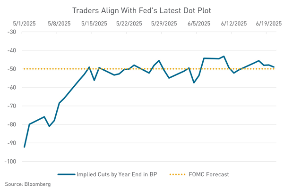The height and width of the screenshot is (189, 284).
Task: Click the 5/29/2025 date axis label
Action: 164,23
